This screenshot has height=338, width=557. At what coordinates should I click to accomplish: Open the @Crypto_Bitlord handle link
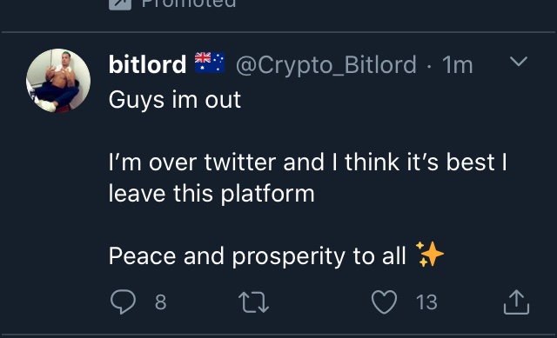coord(326,65)
